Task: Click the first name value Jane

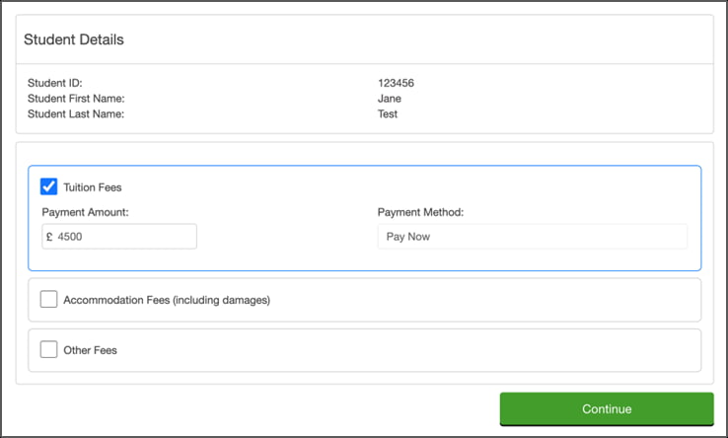Action: [x=390, y=99]
